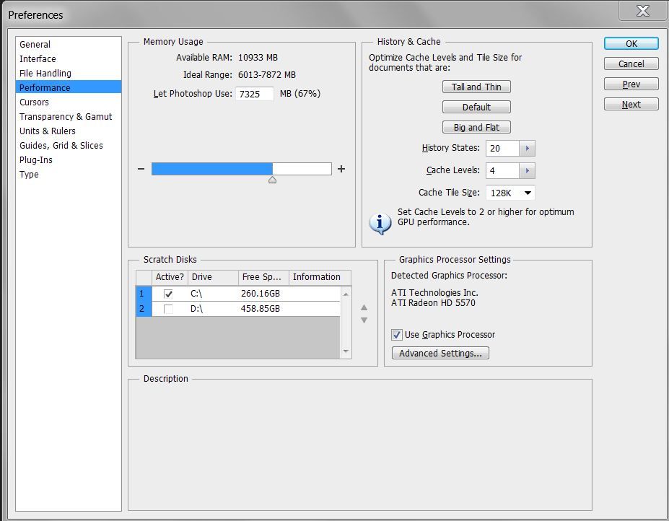
Task: Click the minus icon beside memory slider
Action: coord(141,170)
